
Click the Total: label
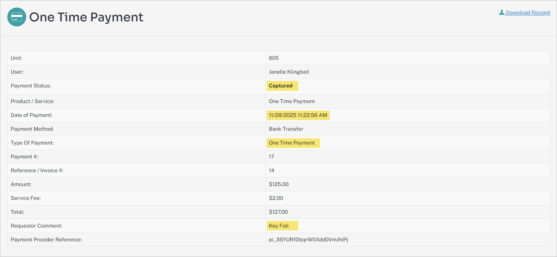(17, 212)
